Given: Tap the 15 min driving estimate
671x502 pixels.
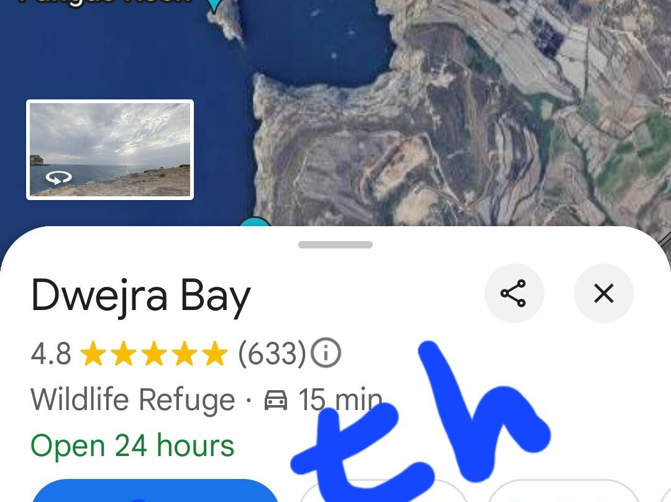Looking at the screenshot, I should click(340, 399).
